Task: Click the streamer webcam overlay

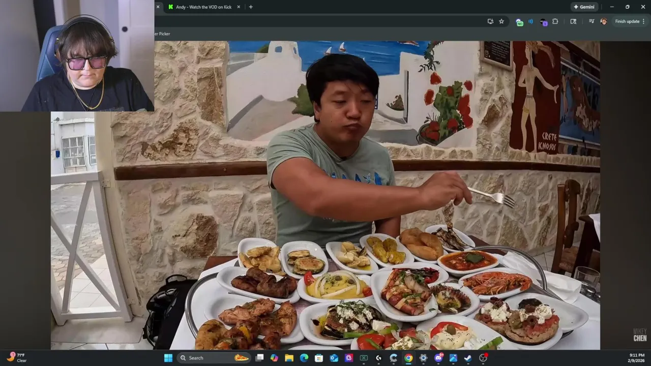Action: click(77, 55)
